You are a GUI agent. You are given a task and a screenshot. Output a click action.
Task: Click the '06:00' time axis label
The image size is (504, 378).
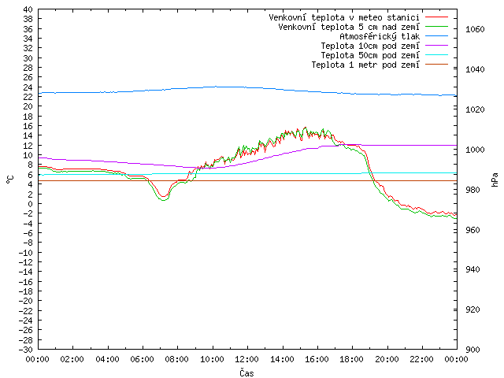pyautogui.click(x=143, y=359)
